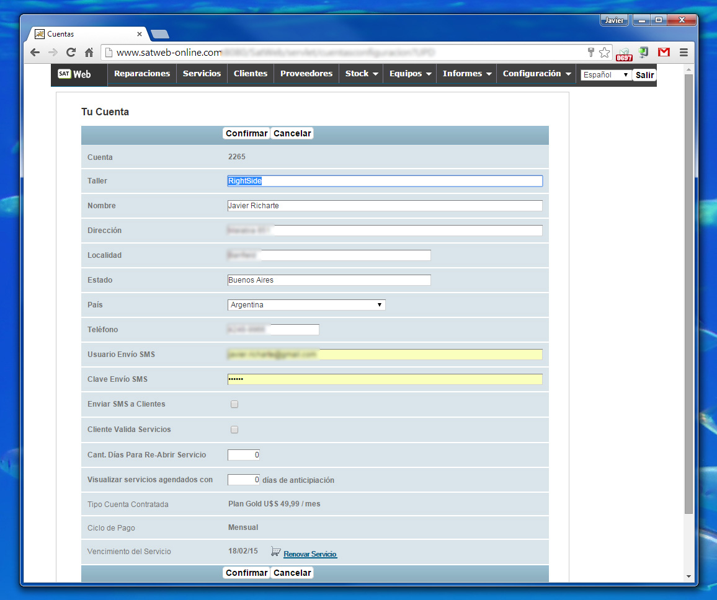Reload the page with the refresh icon
This screenshot has width=717, height=600.
click(71, 53)
